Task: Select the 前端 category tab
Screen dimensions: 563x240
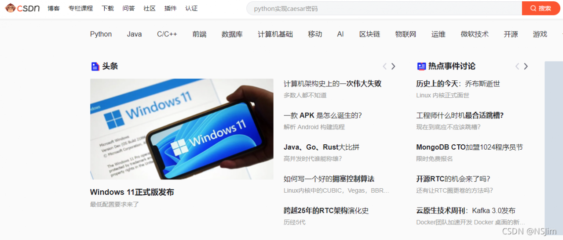Action: point(199,34)
